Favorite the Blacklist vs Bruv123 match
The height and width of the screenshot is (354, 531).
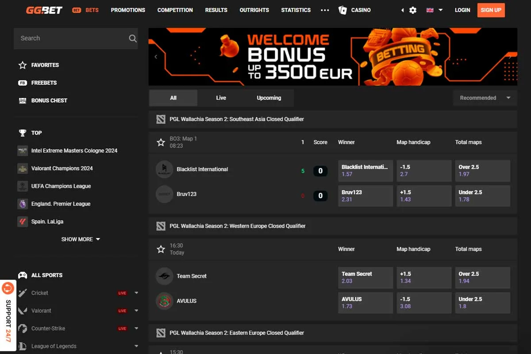[161, 142]
